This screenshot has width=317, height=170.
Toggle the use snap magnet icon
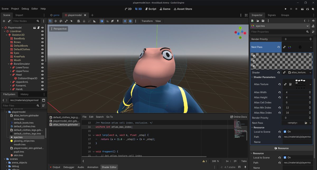click(x=107, y=21)
